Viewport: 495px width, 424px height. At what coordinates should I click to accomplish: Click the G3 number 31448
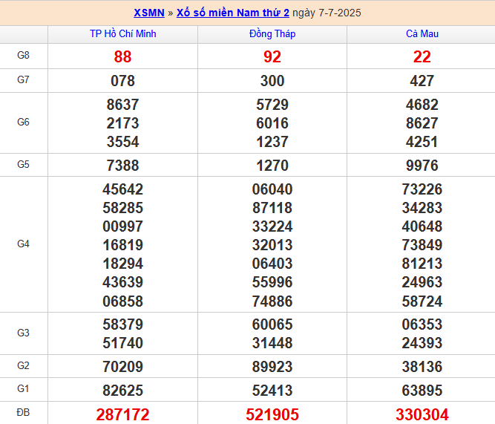(272, 343)
